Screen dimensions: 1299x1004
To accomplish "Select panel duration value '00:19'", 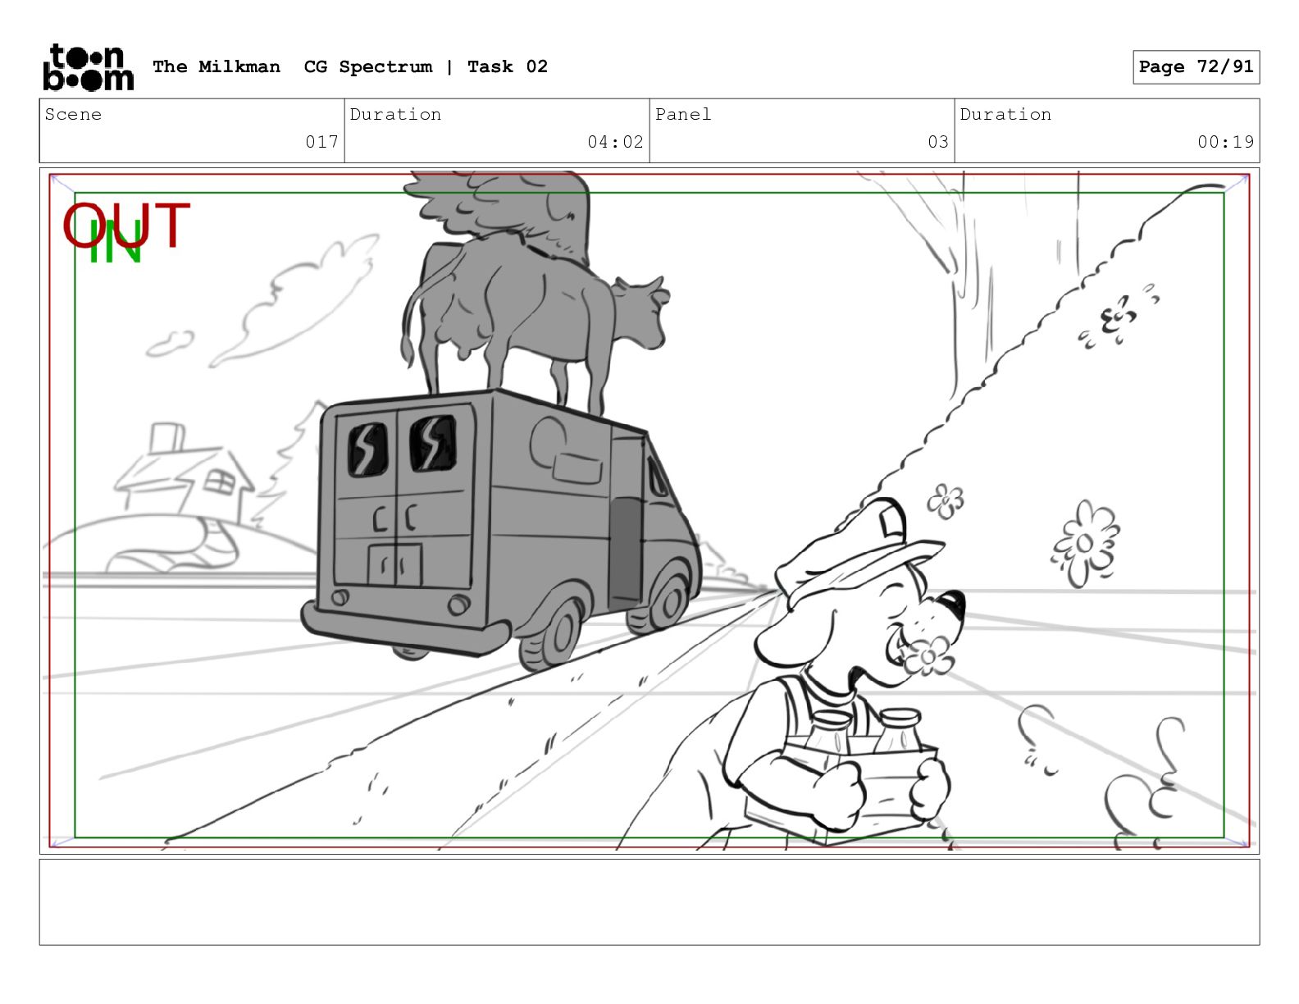I will tap(1225, 142).
